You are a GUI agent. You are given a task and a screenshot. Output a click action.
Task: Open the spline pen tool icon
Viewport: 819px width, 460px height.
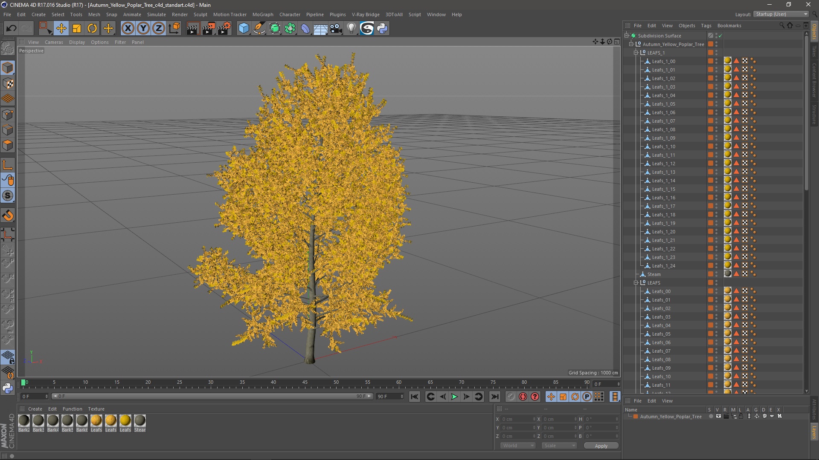tap(259, 29)
